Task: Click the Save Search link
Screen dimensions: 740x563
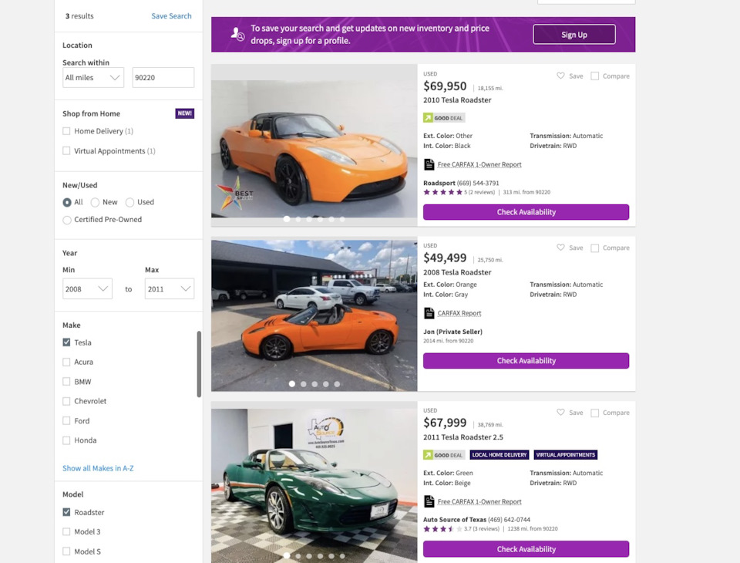Action: (171, 16)
